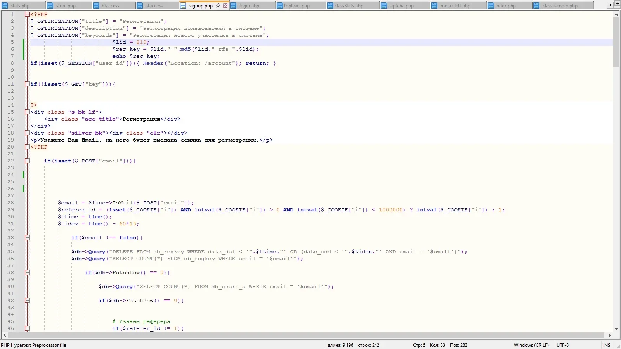621x349 pixels.
Task: Click the $referer_id assignment on line 29
Action: tap(281, 210)
